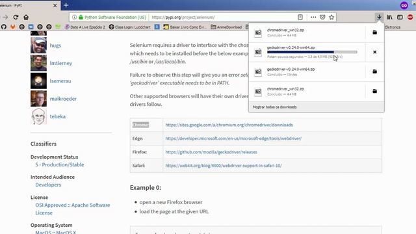Open the topmost chromedriver_win32.zip download entry
Screen dimensions: 416x234
pos(307,32)
